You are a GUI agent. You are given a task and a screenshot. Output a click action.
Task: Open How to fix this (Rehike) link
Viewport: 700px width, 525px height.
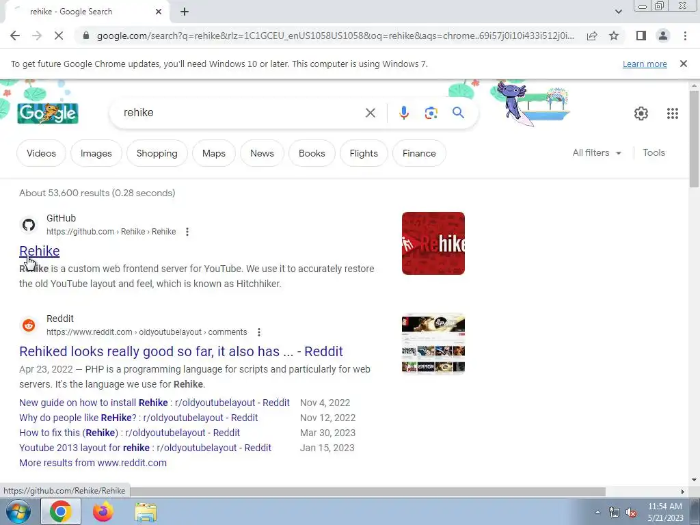point(129,433)
